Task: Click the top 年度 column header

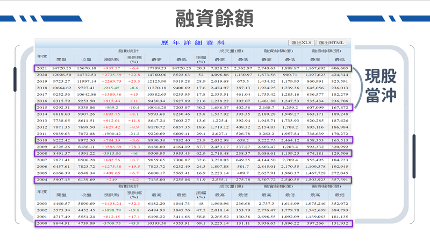Action: point(42,55)
